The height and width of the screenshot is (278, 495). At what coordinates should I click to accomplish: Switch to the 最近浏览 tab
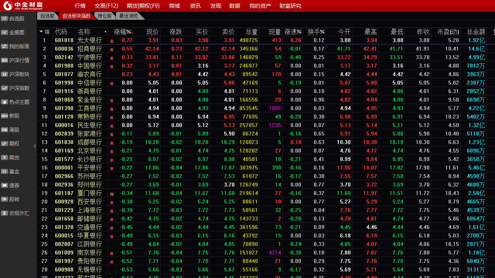tap(128, 16)
